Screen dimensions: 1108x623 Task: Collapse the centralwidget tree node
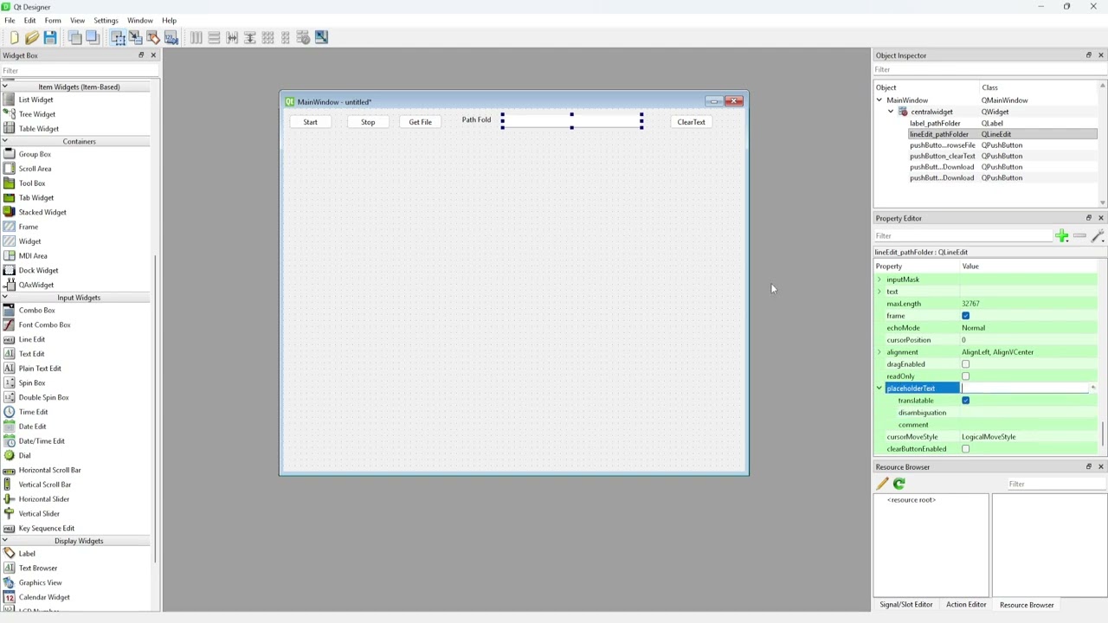[x=891, y=112]
